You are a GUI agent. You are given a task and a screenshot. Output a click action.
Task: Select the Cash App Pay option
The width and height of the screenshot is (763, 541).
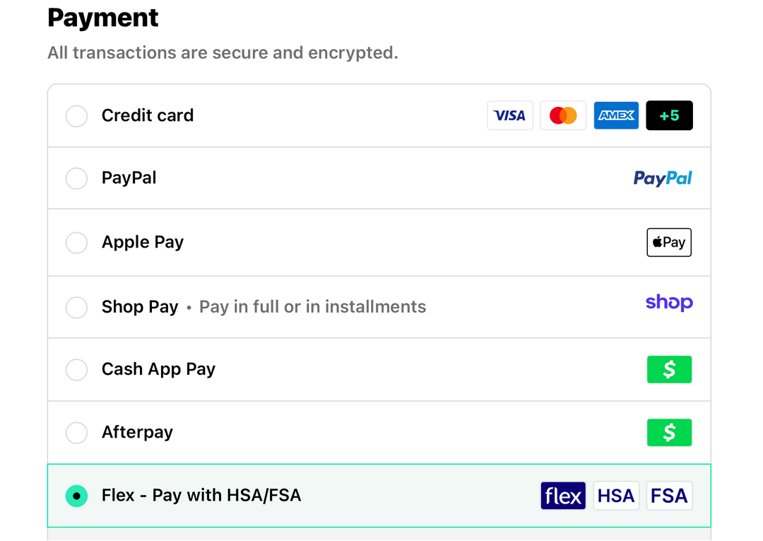click(x=76, y=369)
